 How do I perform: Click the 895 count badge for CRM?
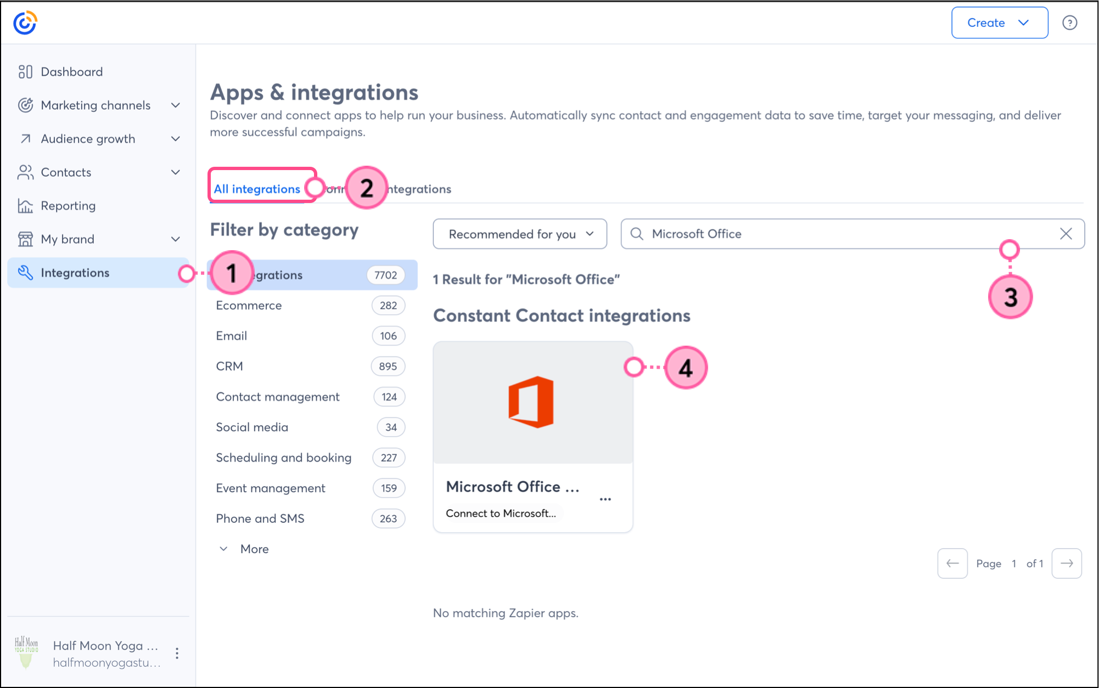pyautogui.click(x=388, y=366)
